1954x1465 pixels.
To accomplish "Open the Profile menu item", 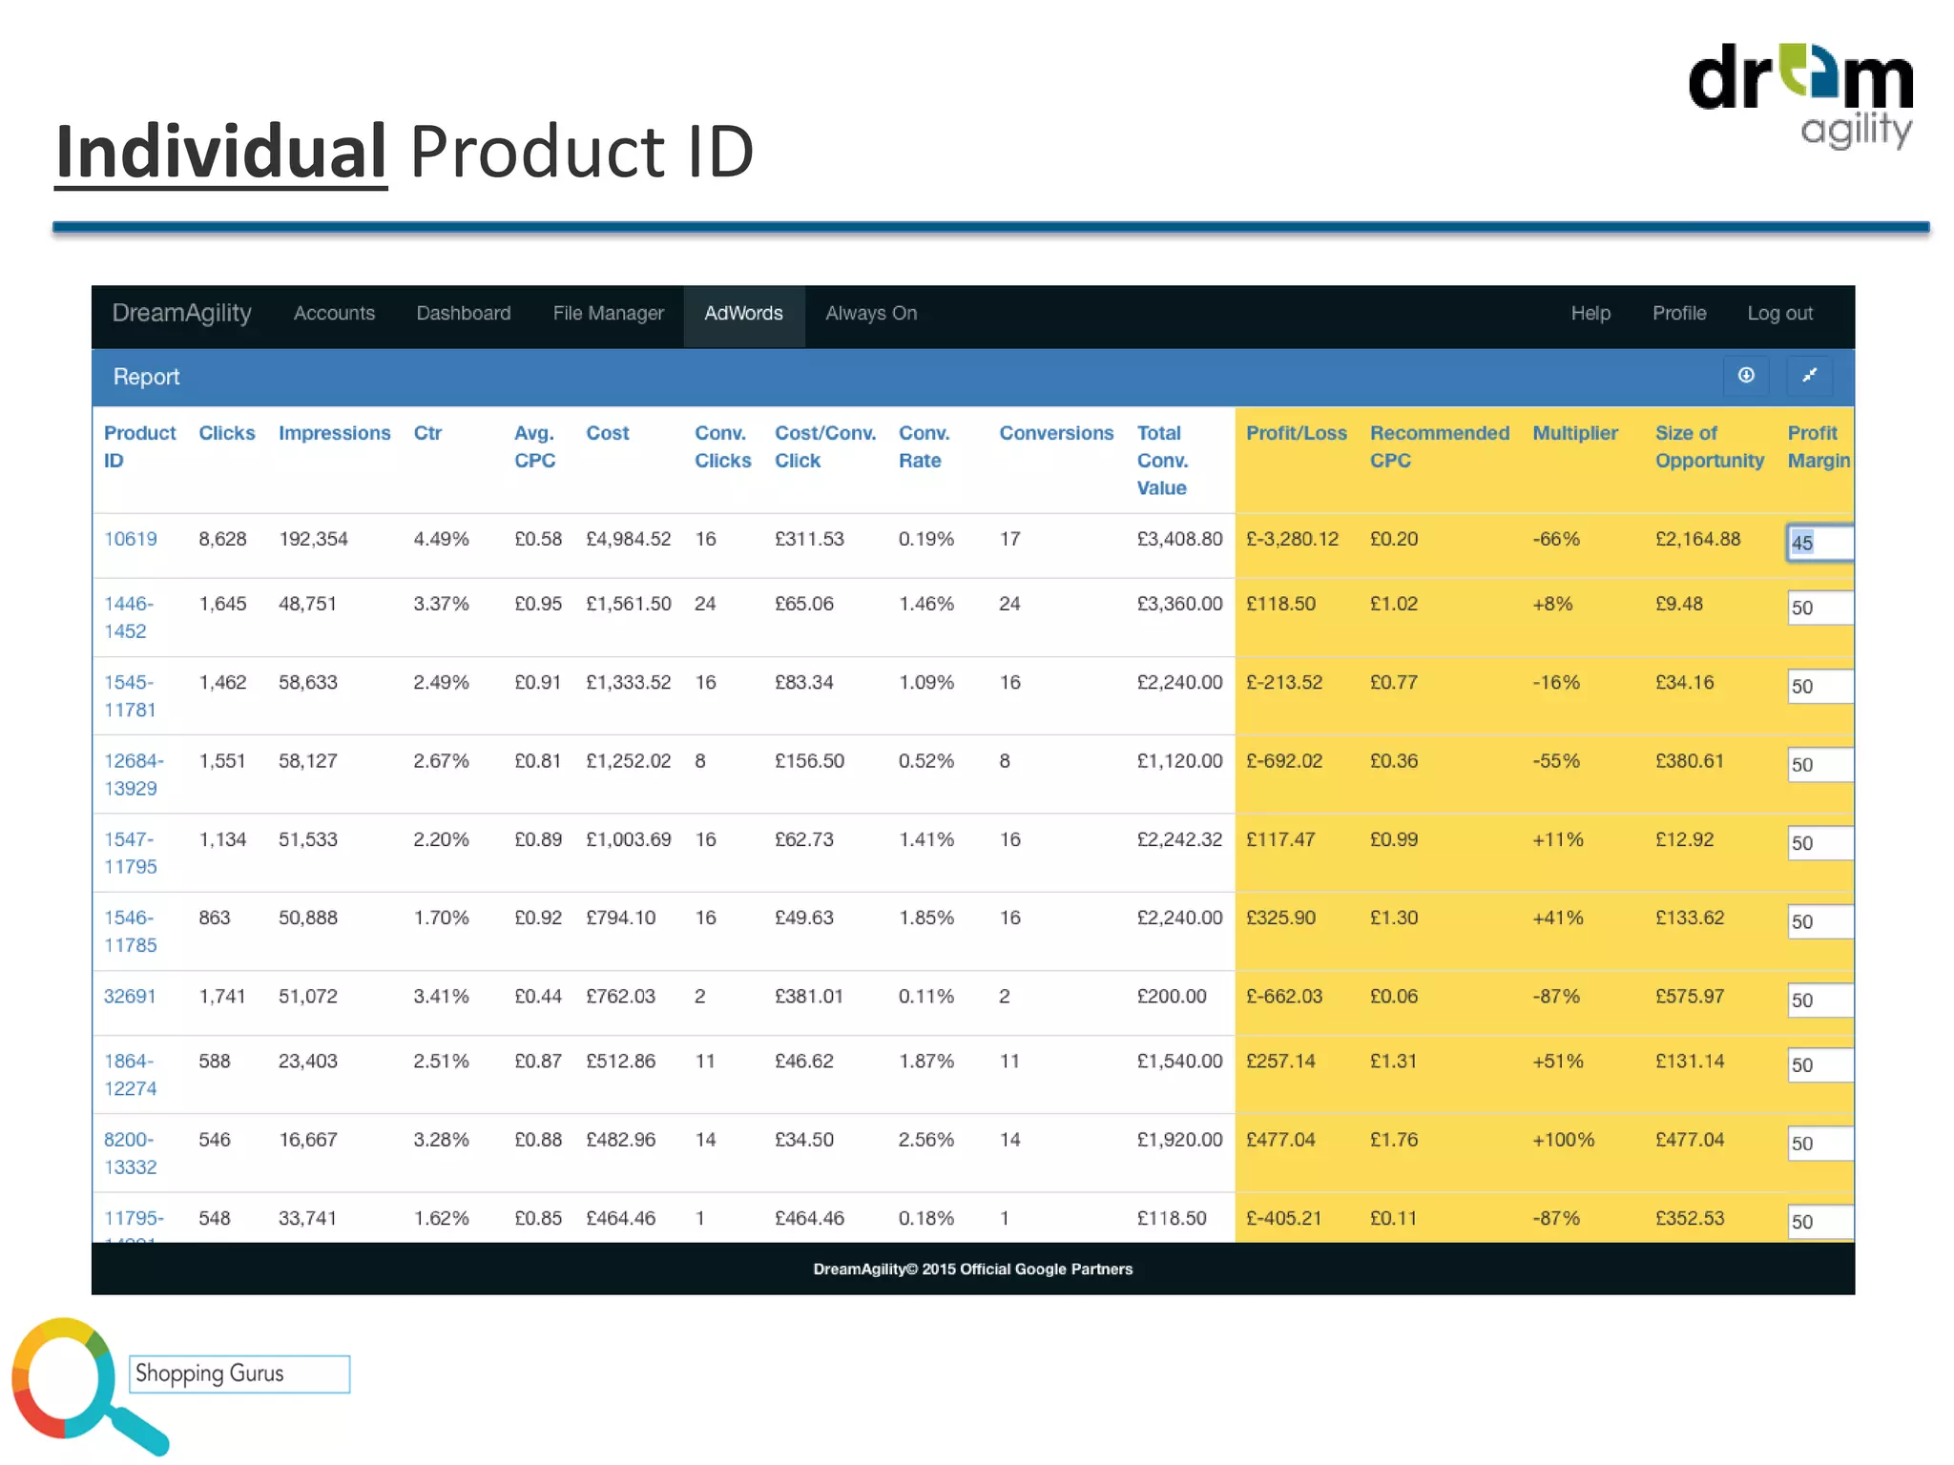I will (x=1679, y=313).
